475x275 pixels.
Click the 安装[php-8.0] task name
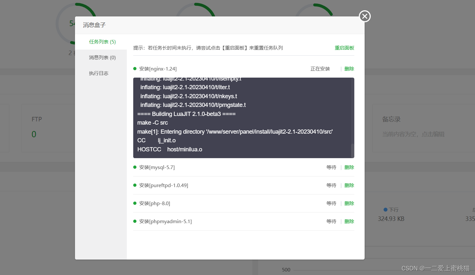(155, 204)
